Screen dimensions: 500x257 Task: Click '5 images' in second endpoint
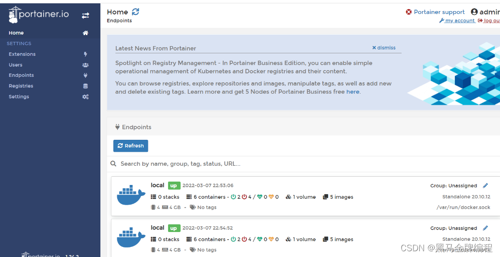[341, 239]
